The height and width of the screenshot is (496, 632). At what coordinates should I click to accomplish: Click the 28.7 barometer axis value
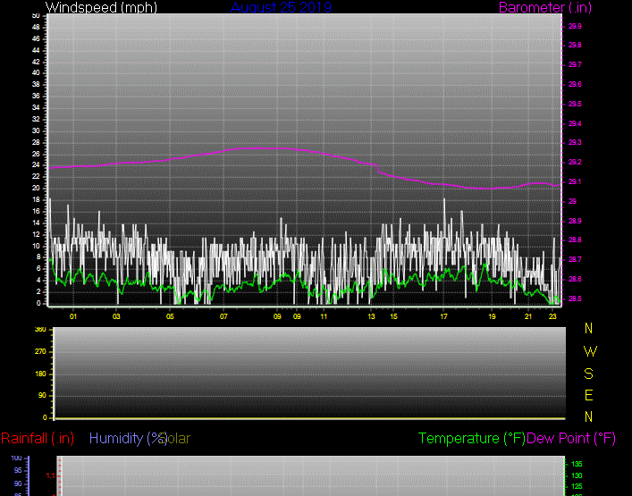pos(575,259)
